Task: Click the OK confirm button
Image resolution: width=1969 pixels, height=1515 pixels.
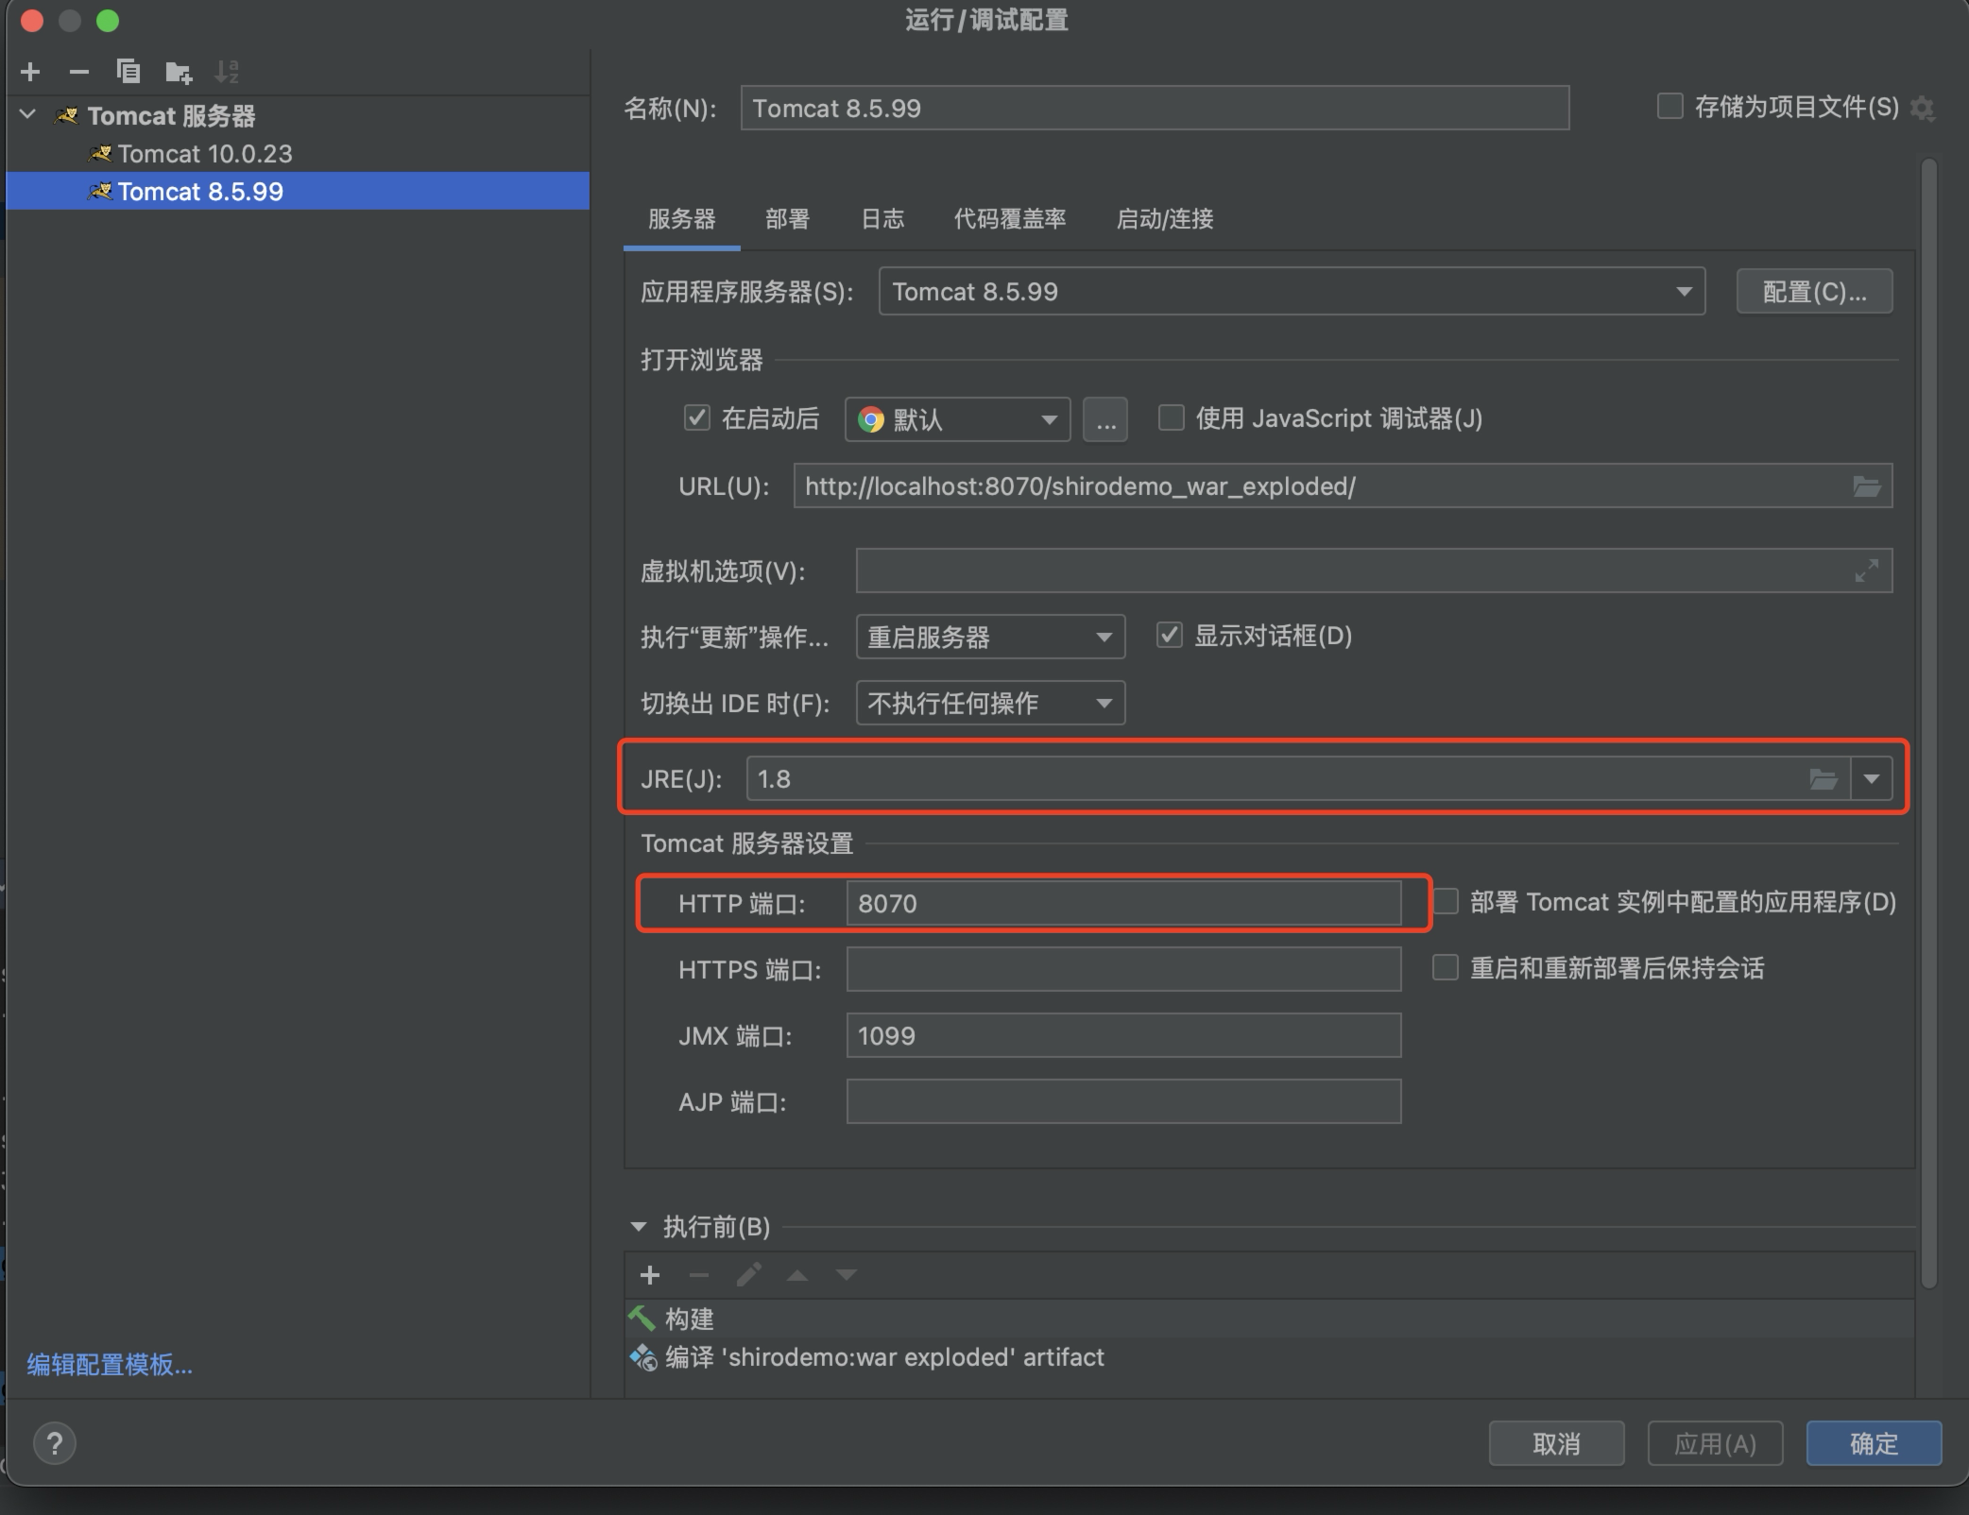Action: click(1874, 1443)
